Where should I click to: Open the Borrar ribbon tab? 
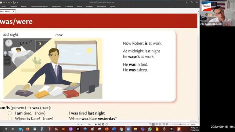(x=79, y=7)
